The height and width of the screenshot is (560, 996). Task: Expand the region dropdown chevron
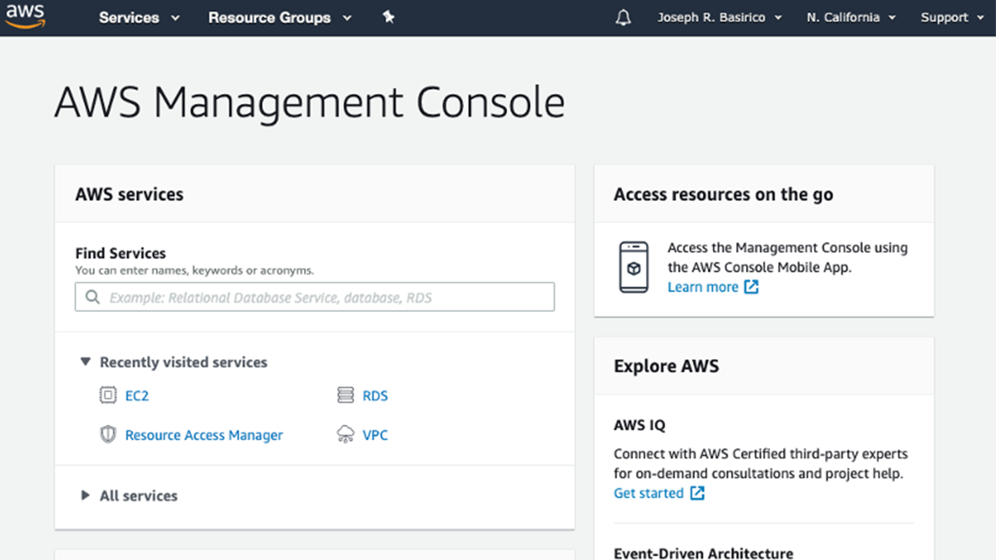[x=892, y=18]
